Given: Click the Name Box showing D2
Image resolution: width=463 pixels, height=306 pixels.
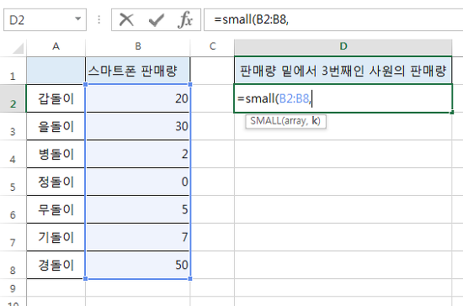Looking at the screenshot, I should pyautogui.click(x=45, y=20).
